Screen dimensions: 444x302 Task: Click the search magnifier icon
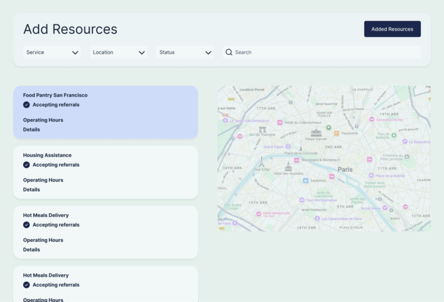coord(229,52)
